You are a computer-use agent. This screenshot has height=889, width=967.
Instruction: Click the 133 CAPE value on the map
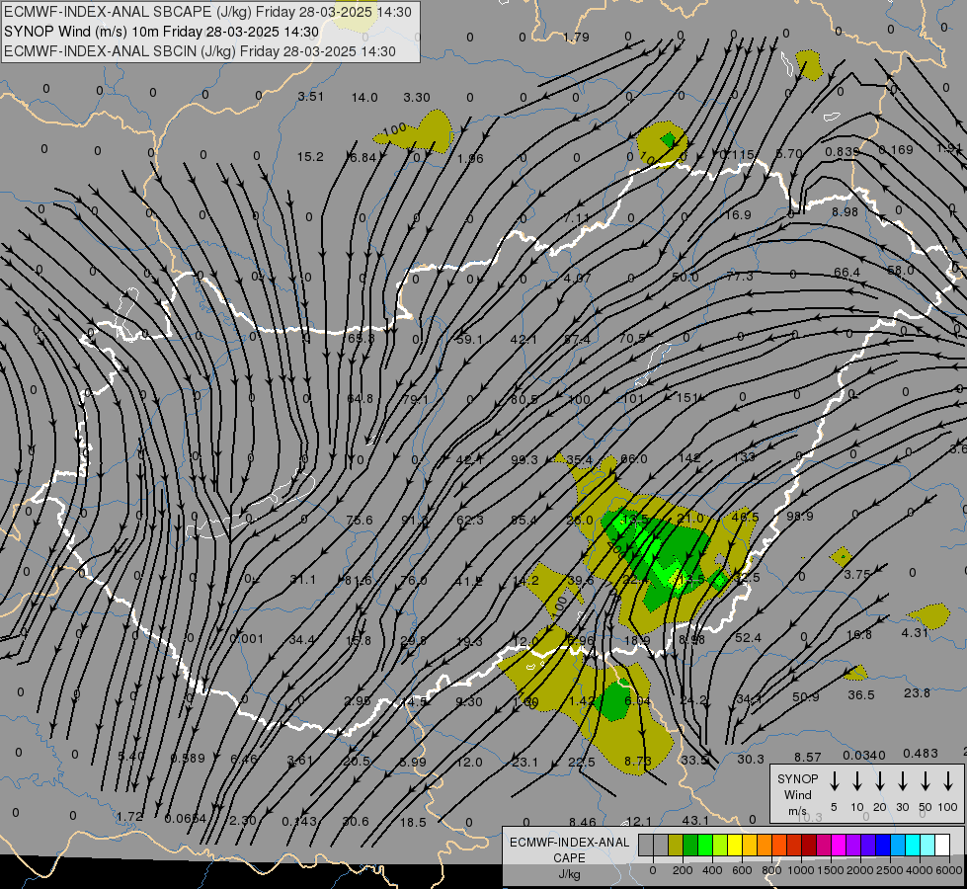[x=745, y=456]
